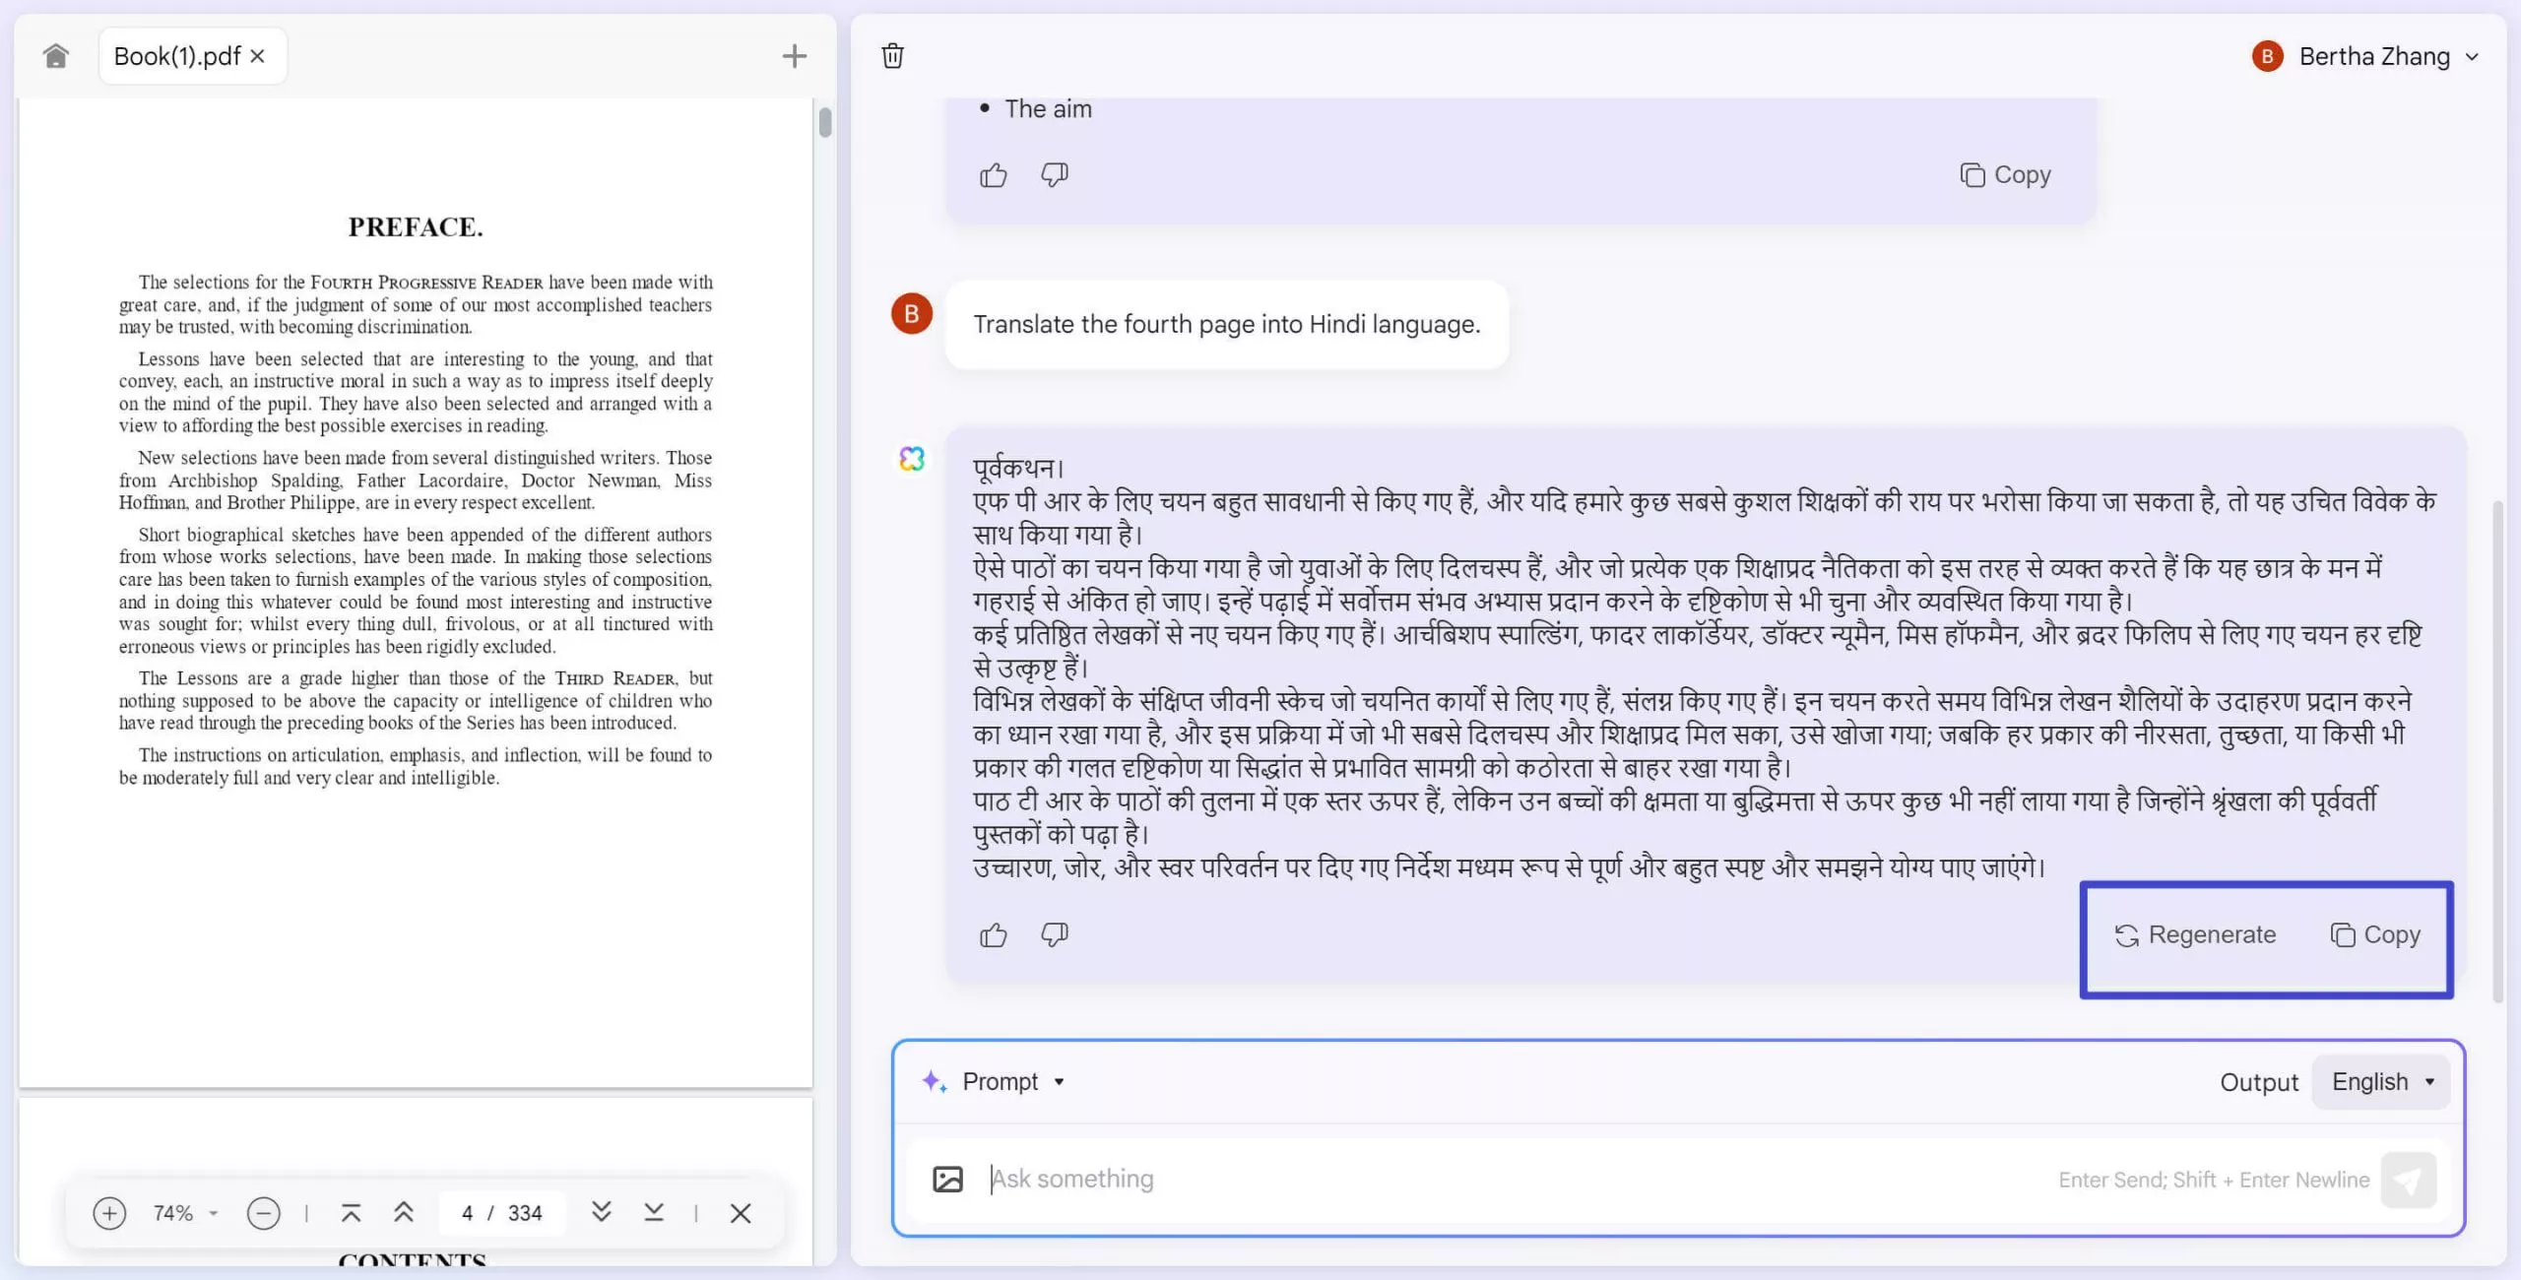Select the Book(1).pdf tab
This screenshot has height=1280, width=2521.
192,56
